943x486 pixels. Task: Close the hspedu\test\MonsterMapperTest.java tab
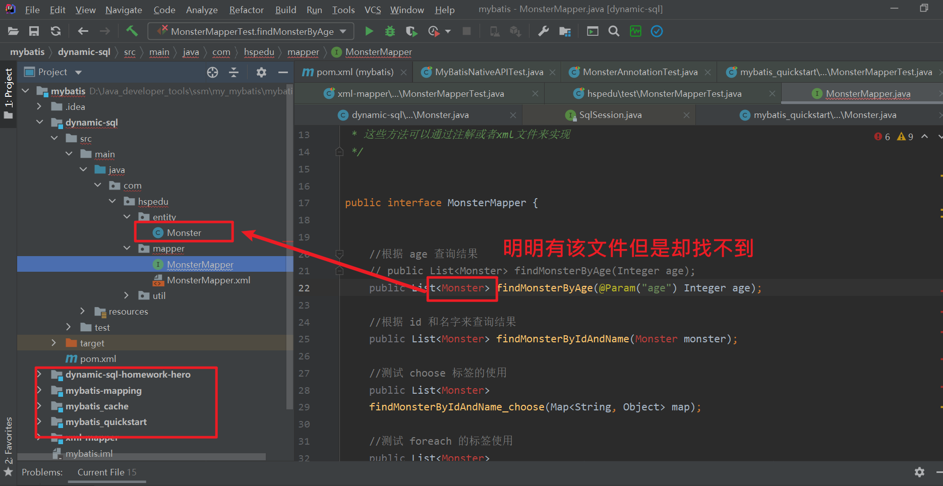(x=772, y=94)
